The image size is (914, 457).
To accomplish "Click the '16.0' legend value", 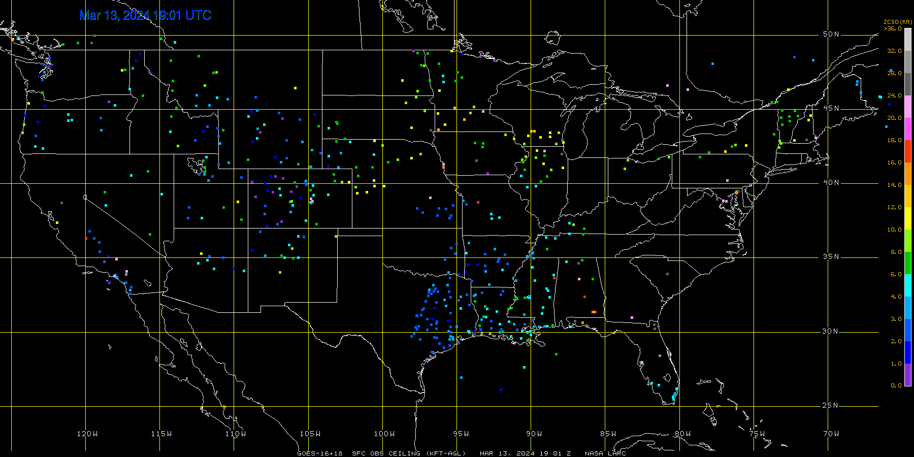I will click(894, 162).
